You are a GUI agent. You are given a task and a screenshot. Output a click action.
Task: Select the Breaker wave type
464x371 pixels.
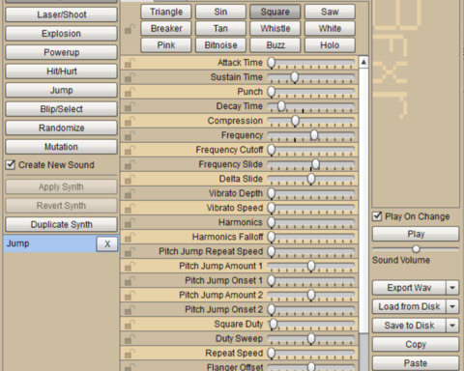166,28
